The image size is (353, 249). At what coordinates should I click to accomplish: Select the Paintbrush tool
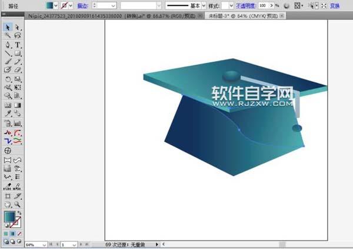[x=8, y=61]
